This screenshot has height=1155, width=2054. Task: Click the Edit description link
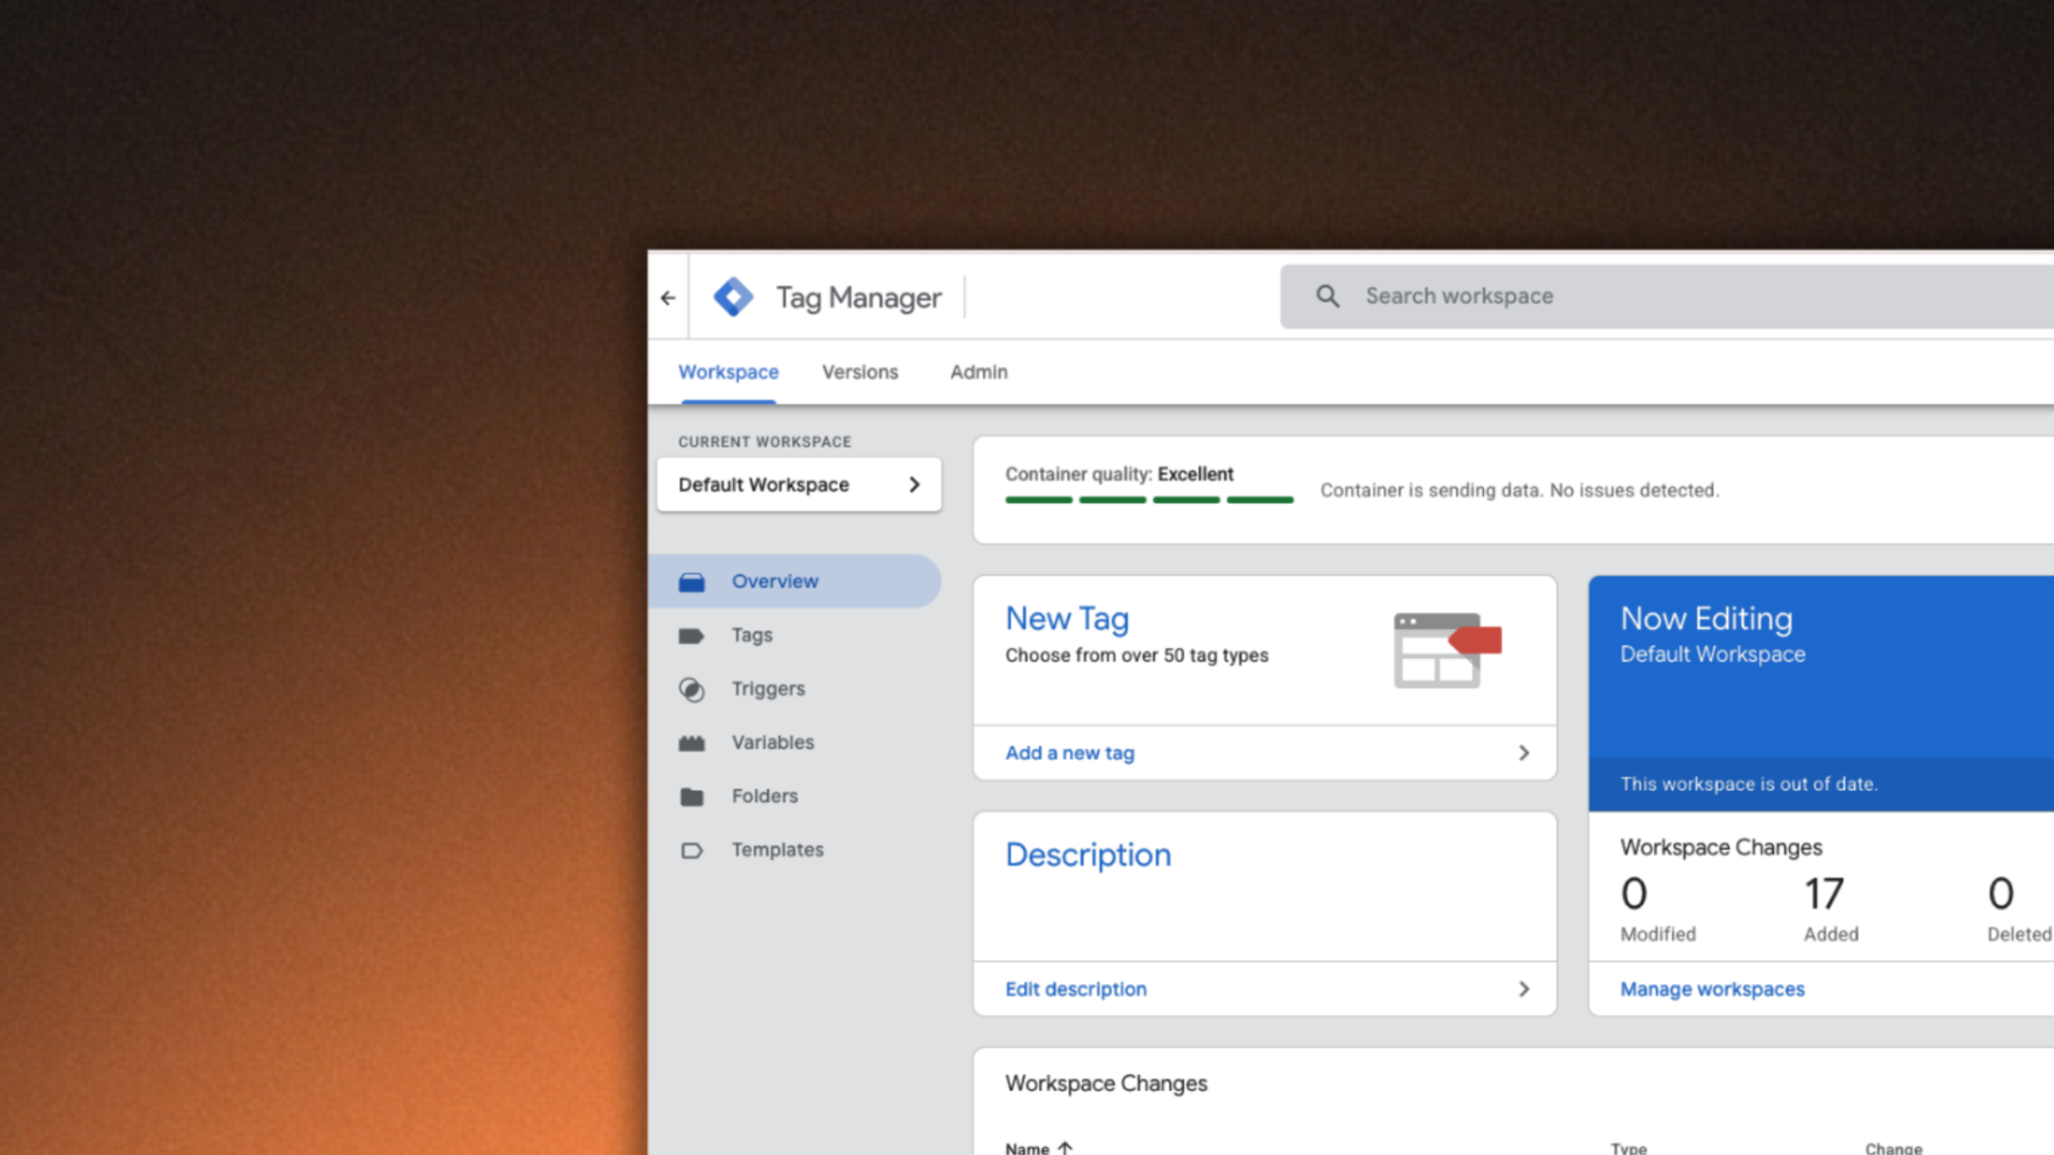pyautogui.click(x=1076, y=989)
